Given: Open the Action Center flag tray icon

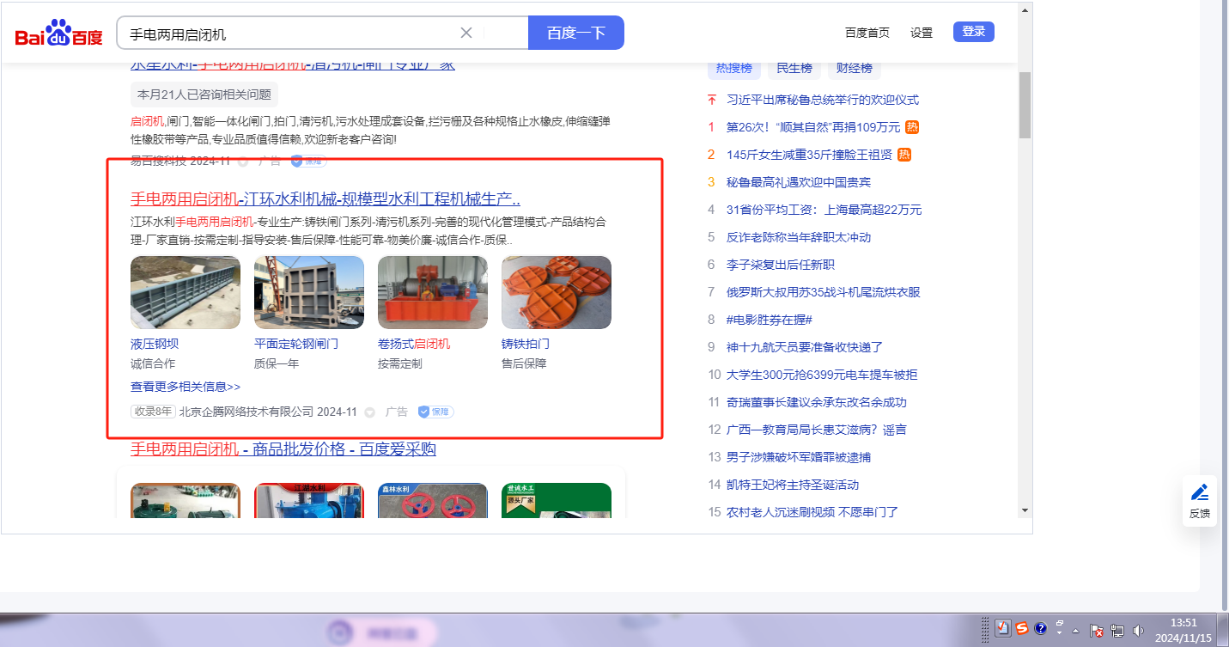Looking at the screenshot, I should click(1097, 630).
